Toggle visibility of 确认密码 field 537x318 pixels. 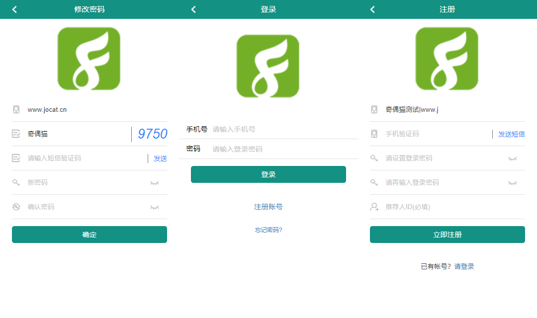click(x=155, y=207)
